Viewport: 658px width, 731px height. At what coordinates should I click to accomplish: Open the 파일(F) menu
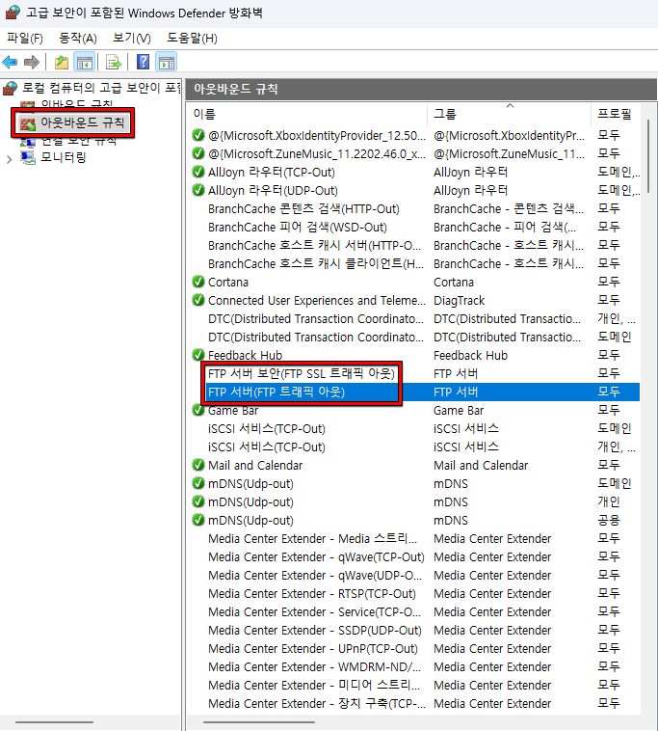tap(25, 39)
